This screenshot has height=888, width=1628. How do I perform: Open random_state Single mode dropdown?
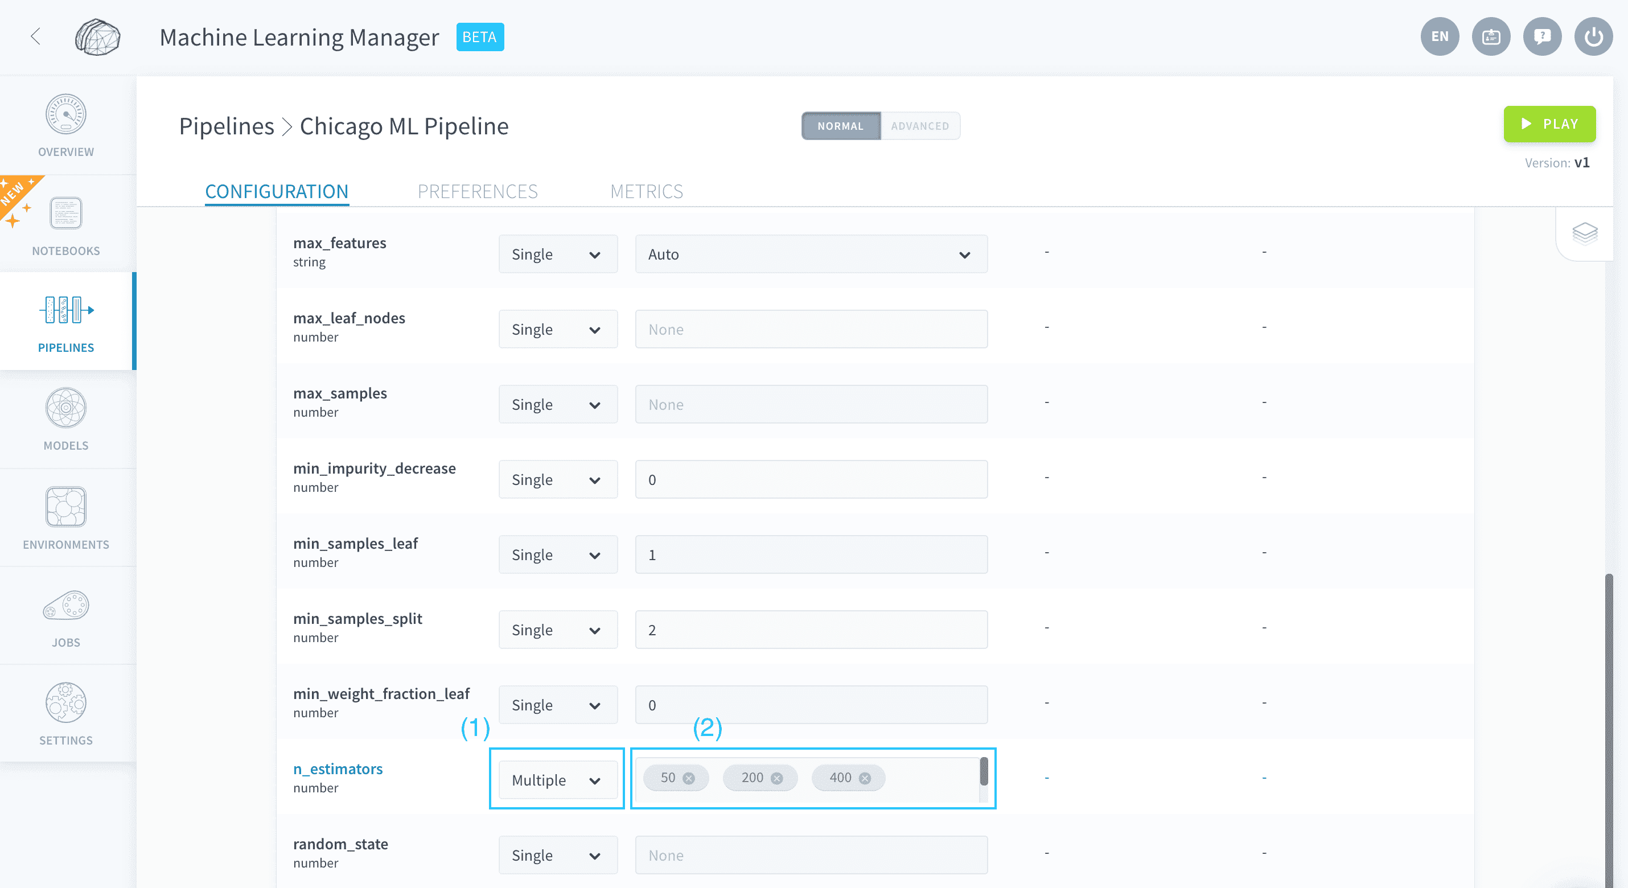pyautogui.click(x=558, y=856)
